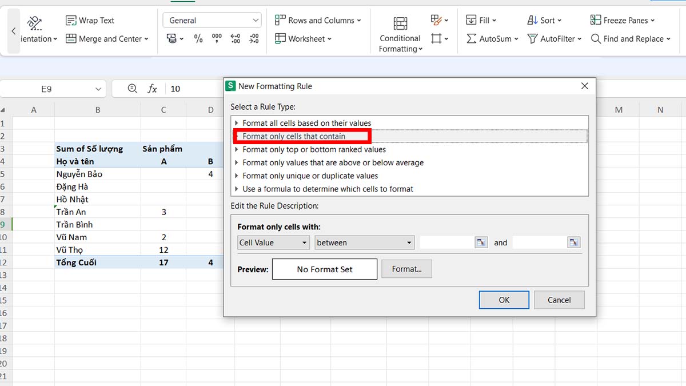The height and width of the screenshot is (386, 686).
Task: Open the AutoFilter funnel tool
Action: click(x=554, y=39)
